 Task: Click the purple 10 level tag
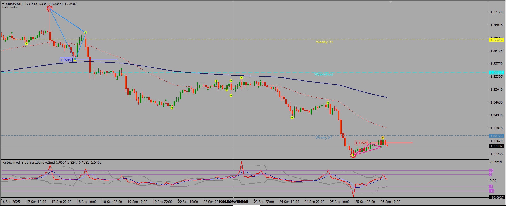[x=491, y=171]
